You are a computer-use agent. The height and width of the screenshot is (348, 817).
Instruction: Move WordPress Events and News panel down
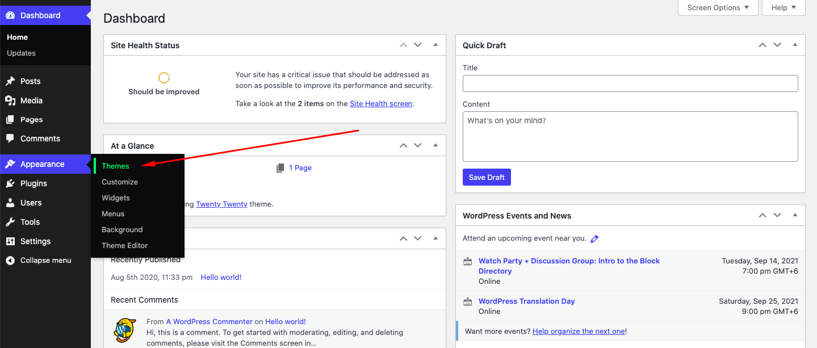[777, 215]
